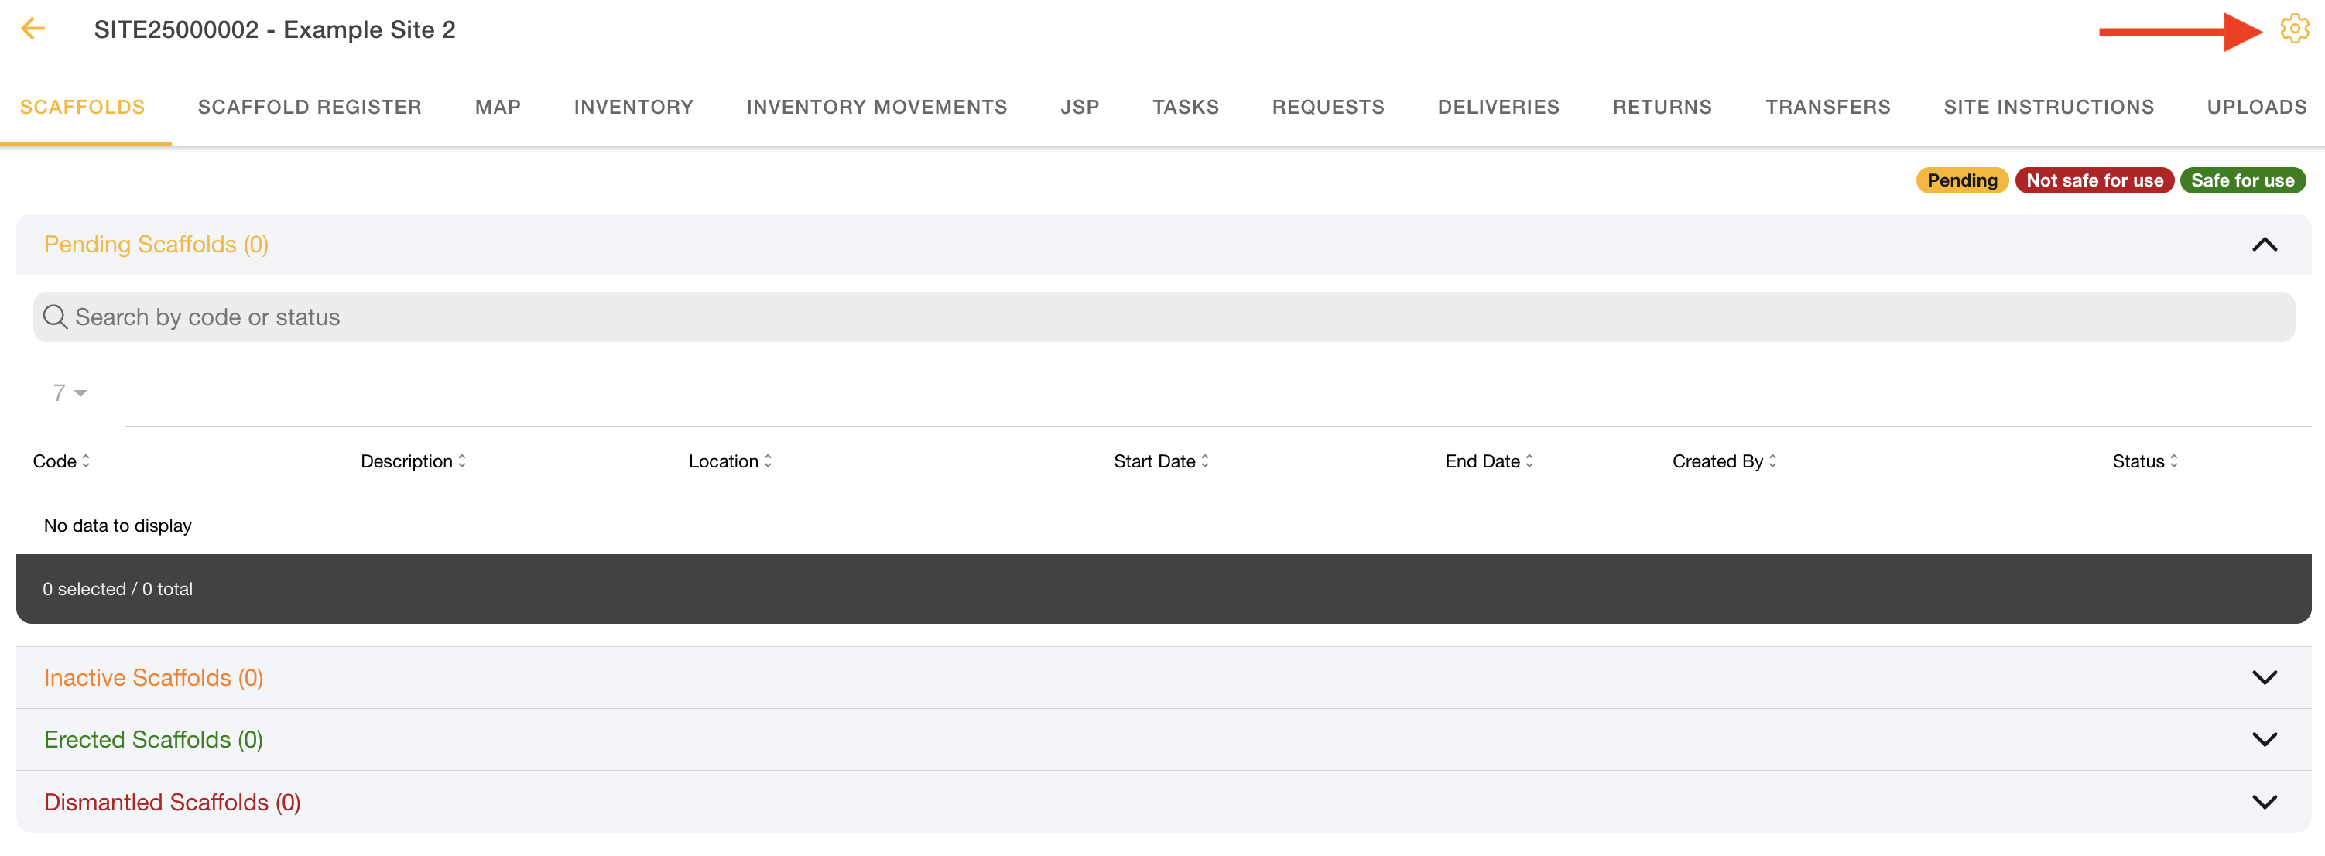Viewport: 2325px width, 856px height.
Task: Expand the Inactive Scaffolds section
Action: (2264, 677)
